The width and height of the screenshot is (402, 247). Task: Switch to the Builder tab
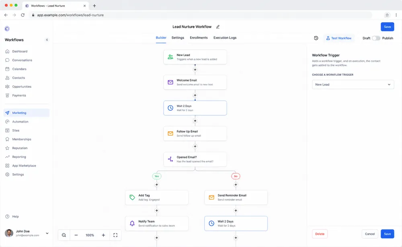click(161, 37)
